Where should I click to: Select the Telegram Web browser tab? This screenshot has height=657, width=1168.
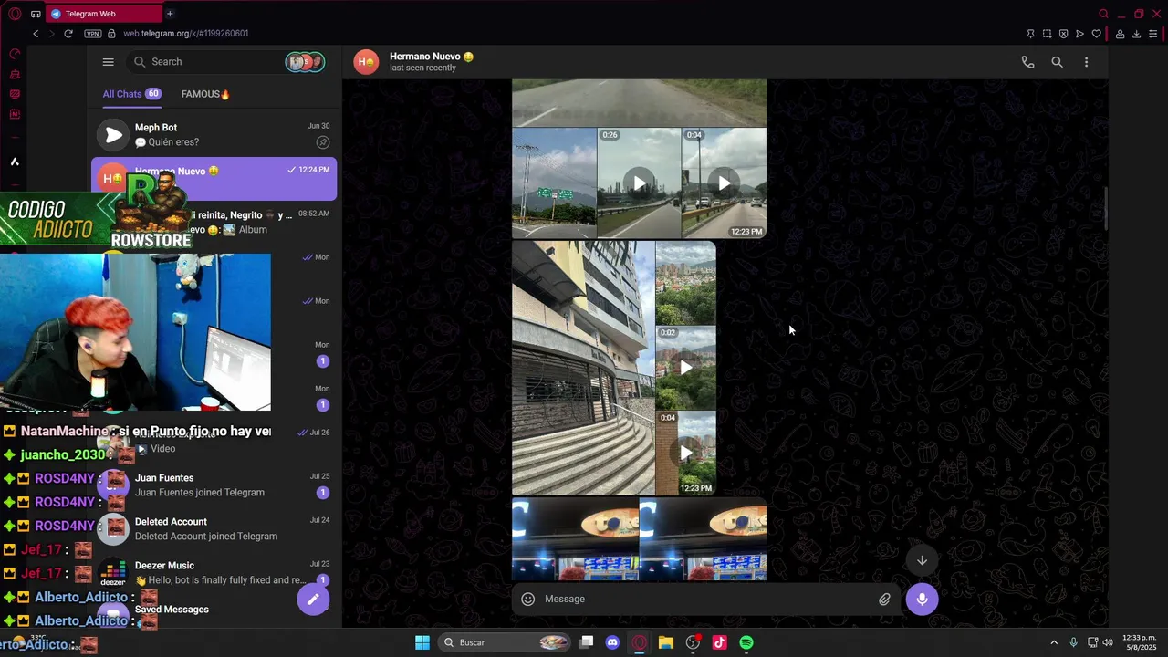click(102, 14)
